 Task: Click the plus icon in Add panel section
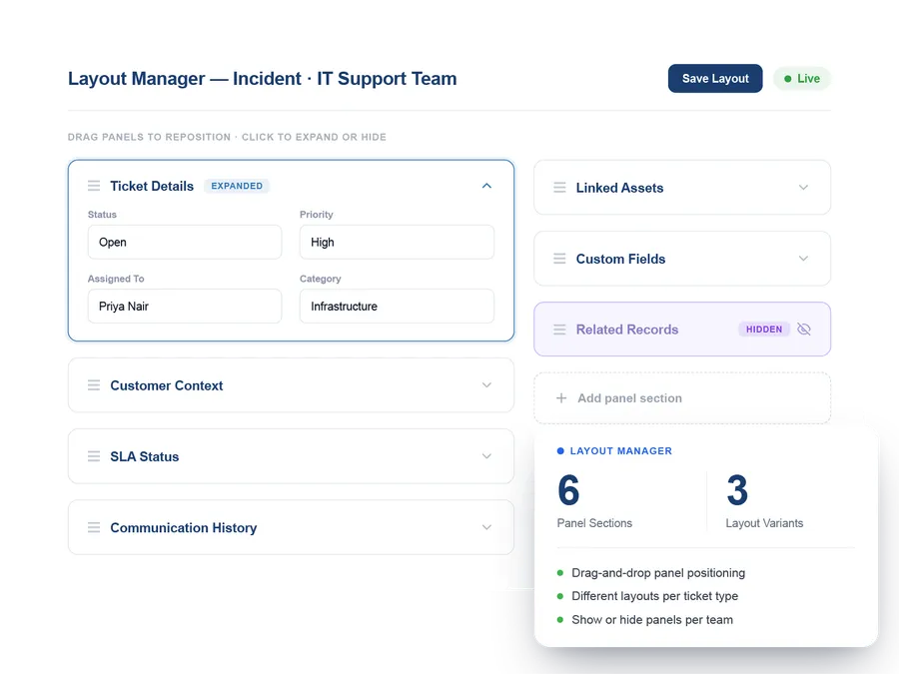(x=561, y=397)
